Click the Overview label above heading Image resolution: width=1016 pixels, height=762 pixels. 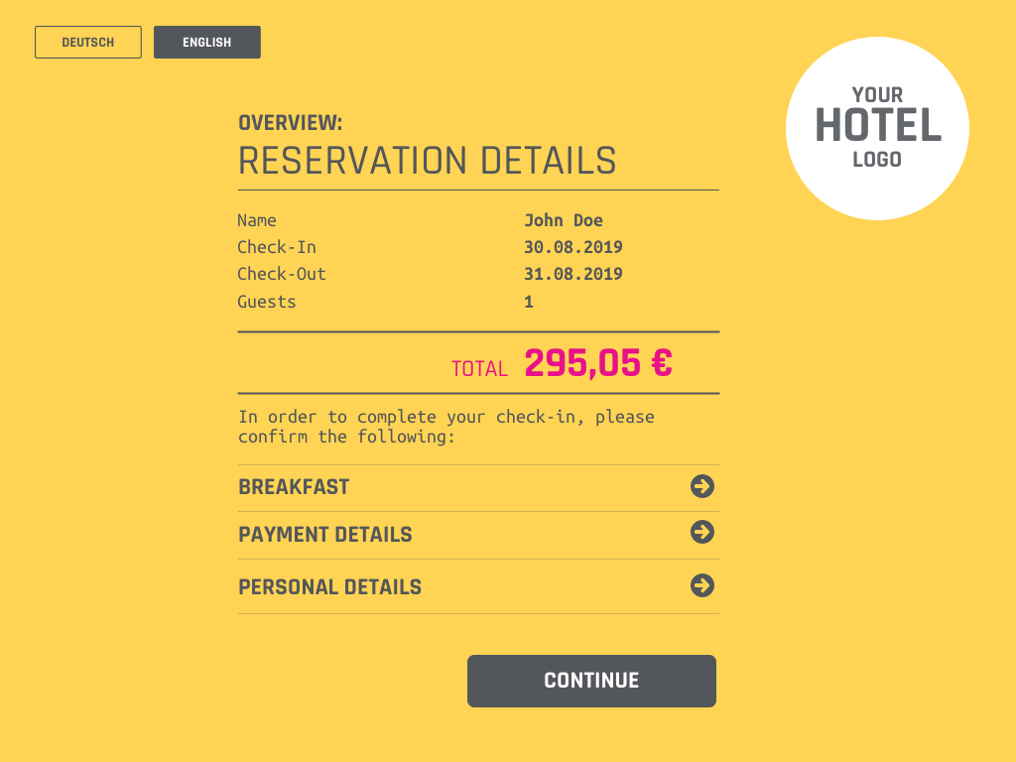coord(290,123)
